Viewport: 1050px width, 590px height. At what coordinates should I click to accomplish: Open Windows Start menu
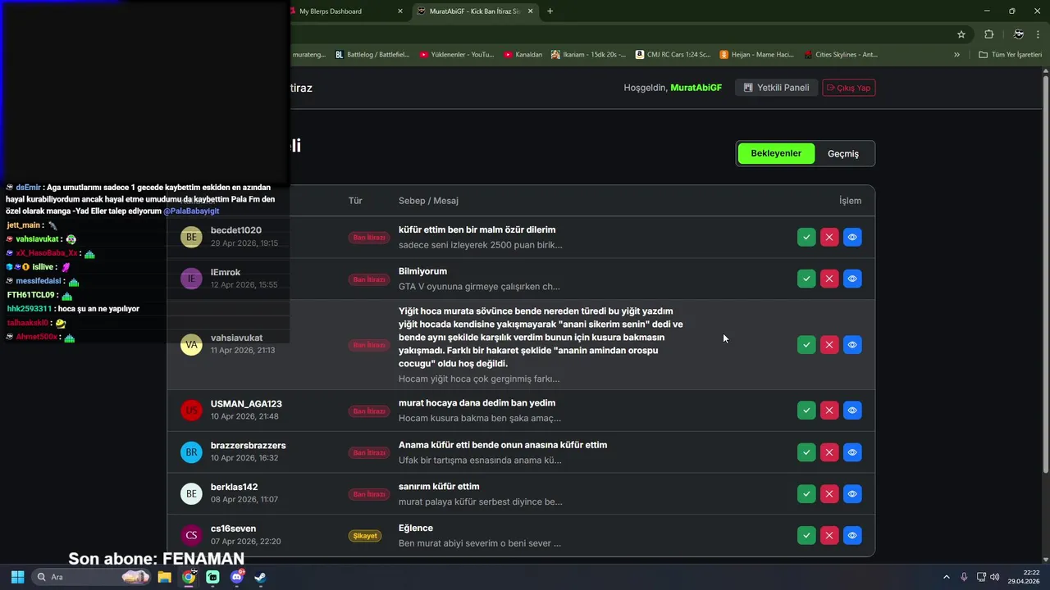point(17,577)
